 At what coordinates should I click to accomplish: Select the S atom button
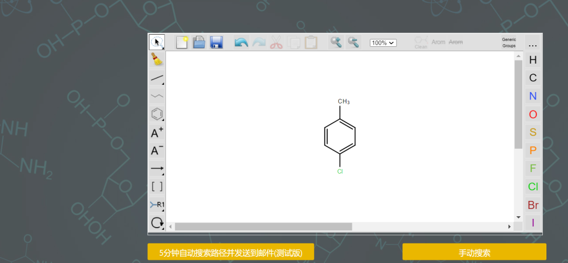(533, 132)
